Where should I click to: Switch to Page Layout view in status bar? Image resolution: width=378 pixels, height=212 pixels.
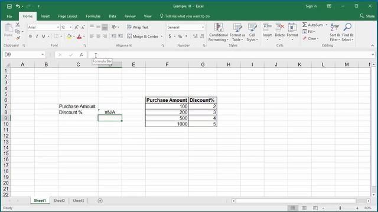304,208
